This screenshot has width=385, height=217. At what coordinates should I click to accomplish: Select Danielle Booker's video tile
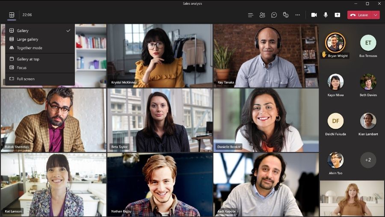[266, 120]
